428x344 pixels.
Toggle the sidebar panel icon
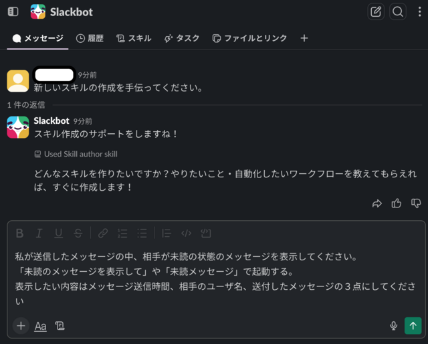pos(13,12)
